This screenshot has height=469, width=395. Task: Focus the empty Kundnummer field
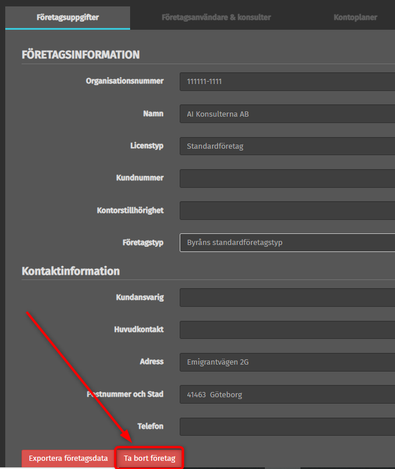pos(287,178)
